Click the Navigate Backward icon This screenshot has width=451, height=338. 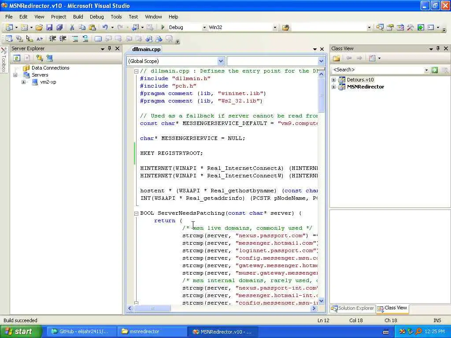pyautogui.click(x=135, y=27)
